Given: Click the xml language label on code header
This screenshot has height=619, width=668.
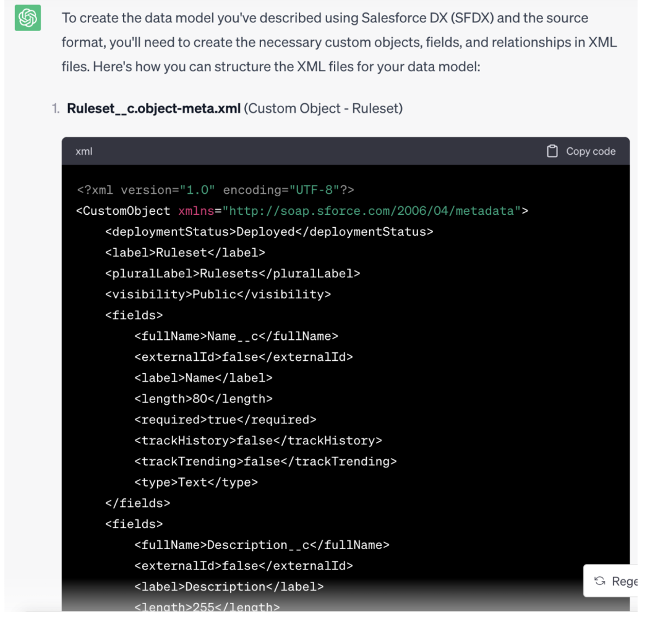Looking at the screenshot, I should tap(83, 150).
